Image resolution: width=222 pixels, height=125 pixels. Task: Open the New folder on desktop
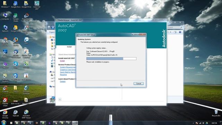click(26, 101)
